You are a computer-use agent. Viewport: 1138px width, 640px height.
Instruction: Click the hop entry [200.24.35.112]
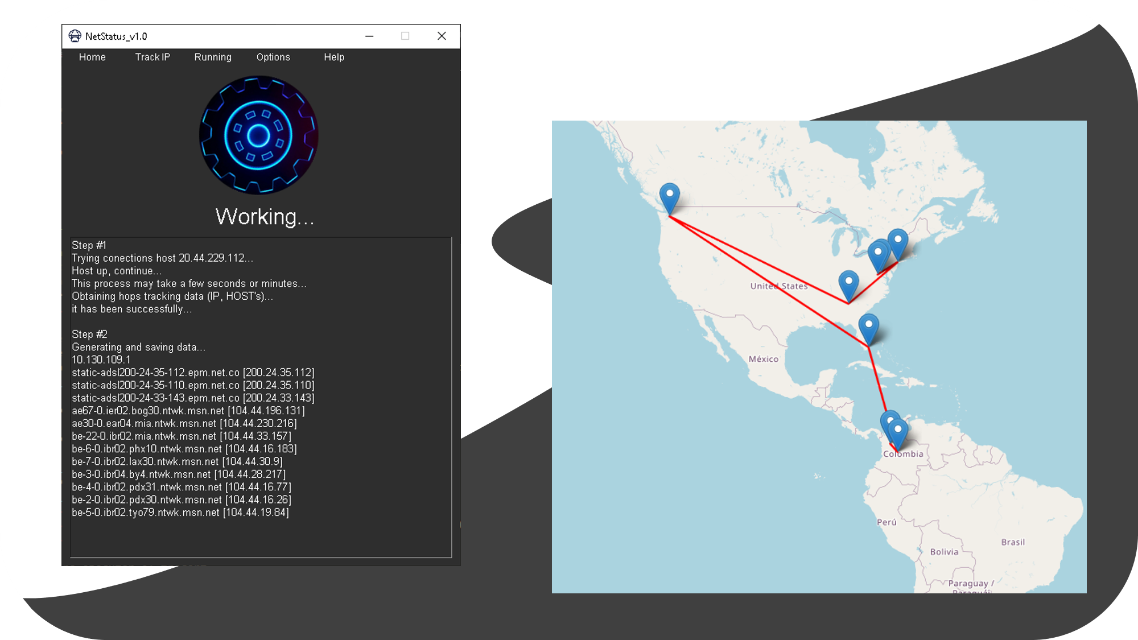tap(193, 373)
